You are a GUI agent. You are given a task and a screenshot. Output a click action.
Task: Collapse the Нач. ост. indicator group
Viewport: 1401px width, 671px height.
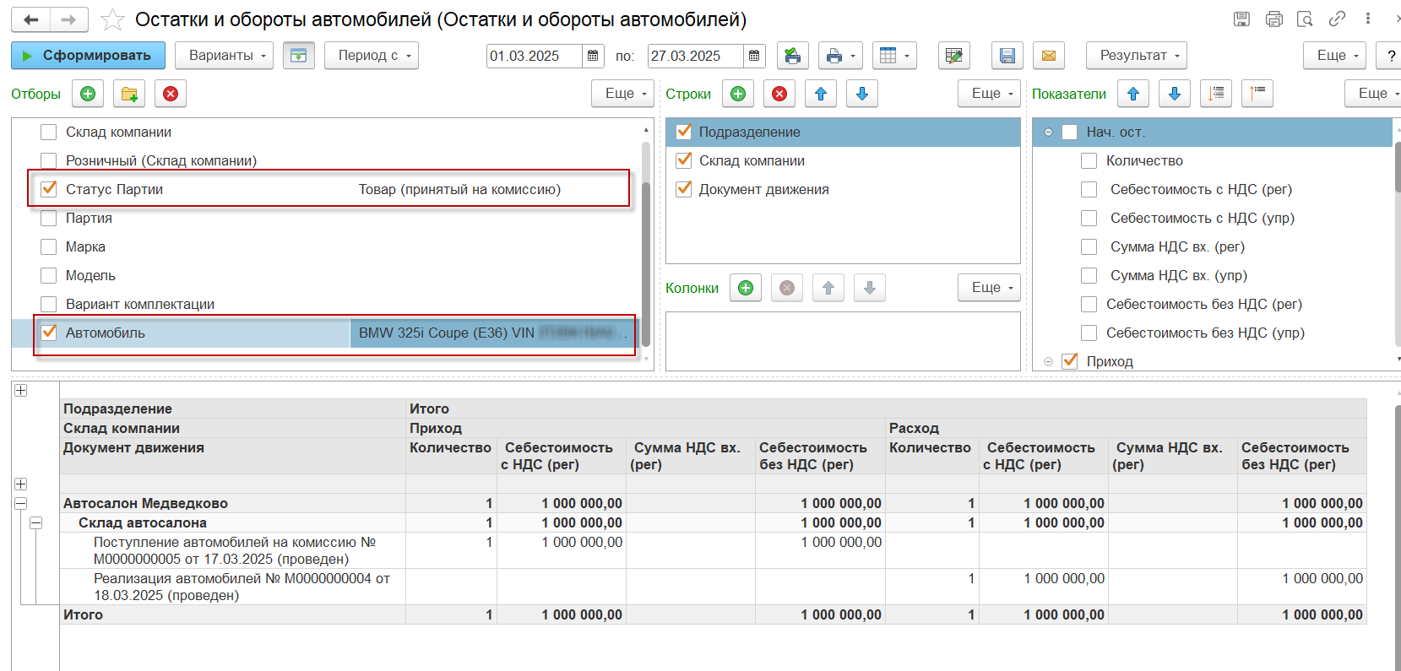point(1048,133)
